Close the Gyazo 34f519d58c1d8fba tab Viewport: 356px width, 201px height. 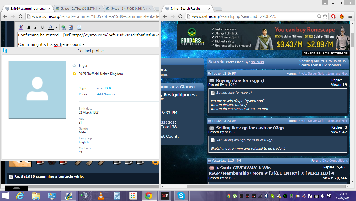150,9
